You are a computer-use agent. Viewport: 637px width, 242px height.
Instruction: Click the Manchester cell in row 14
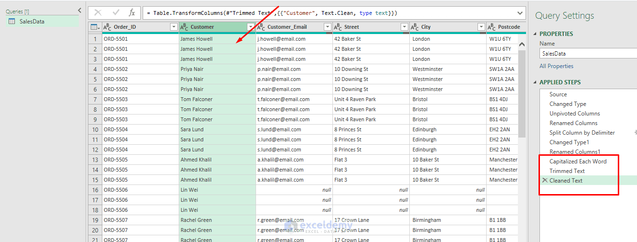point(502,170)
